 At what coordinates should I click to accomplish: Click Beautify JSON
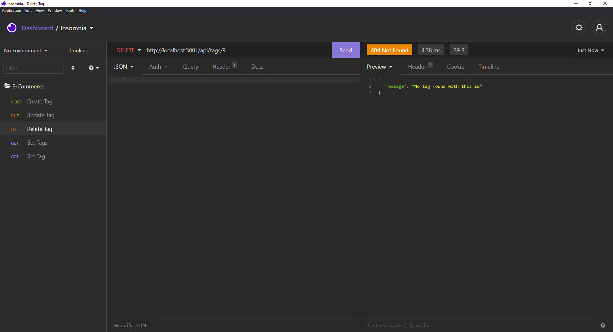point(130,325)
